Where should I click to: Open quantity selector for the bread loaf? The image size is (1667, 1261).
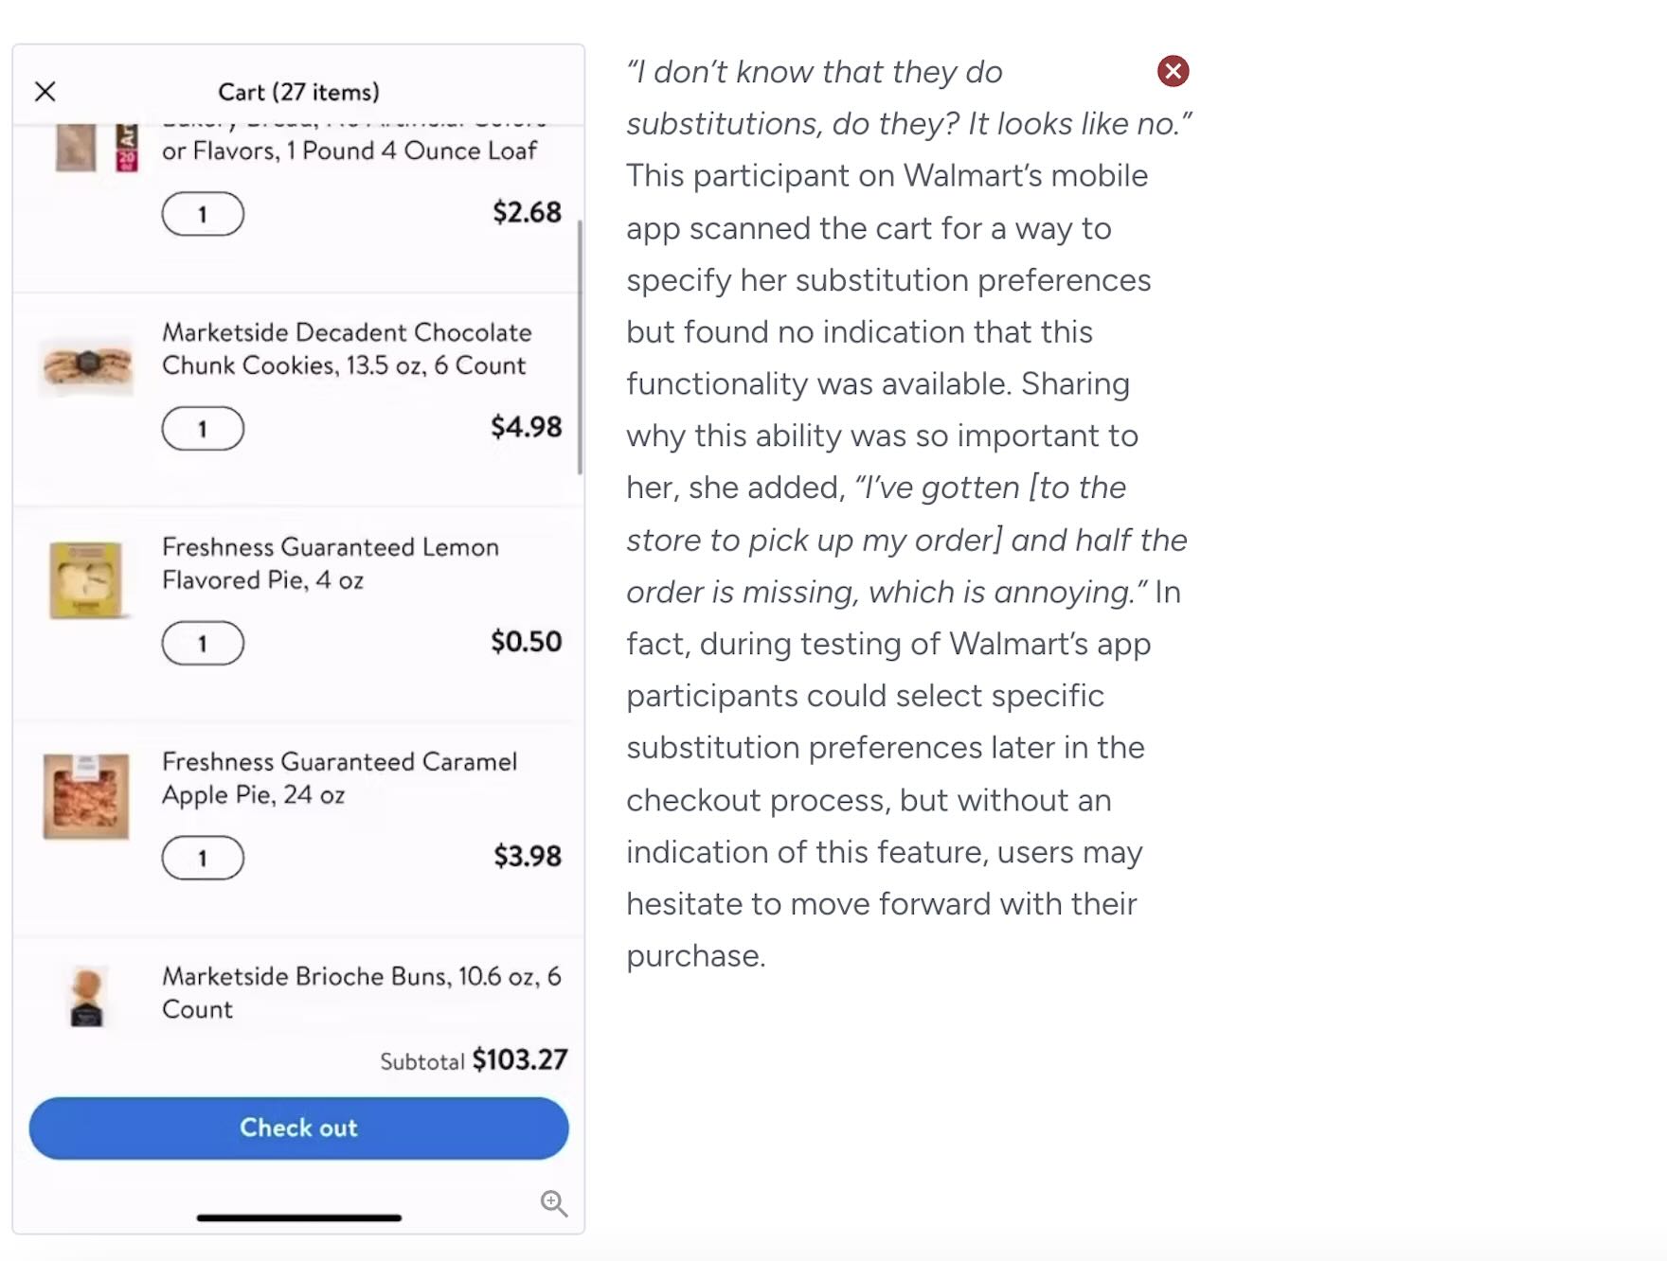[x=203, y=214]
